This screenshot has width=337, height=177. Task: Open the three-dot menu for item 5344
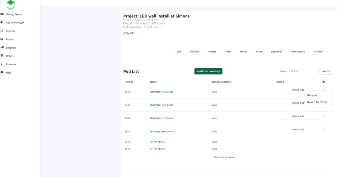click(x=324, y=128)
